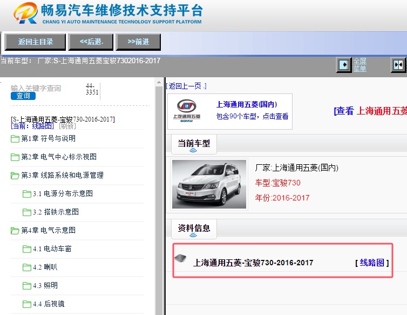Click 上海通用五菱-宝骏730-2016-2017 entry text

253,263
